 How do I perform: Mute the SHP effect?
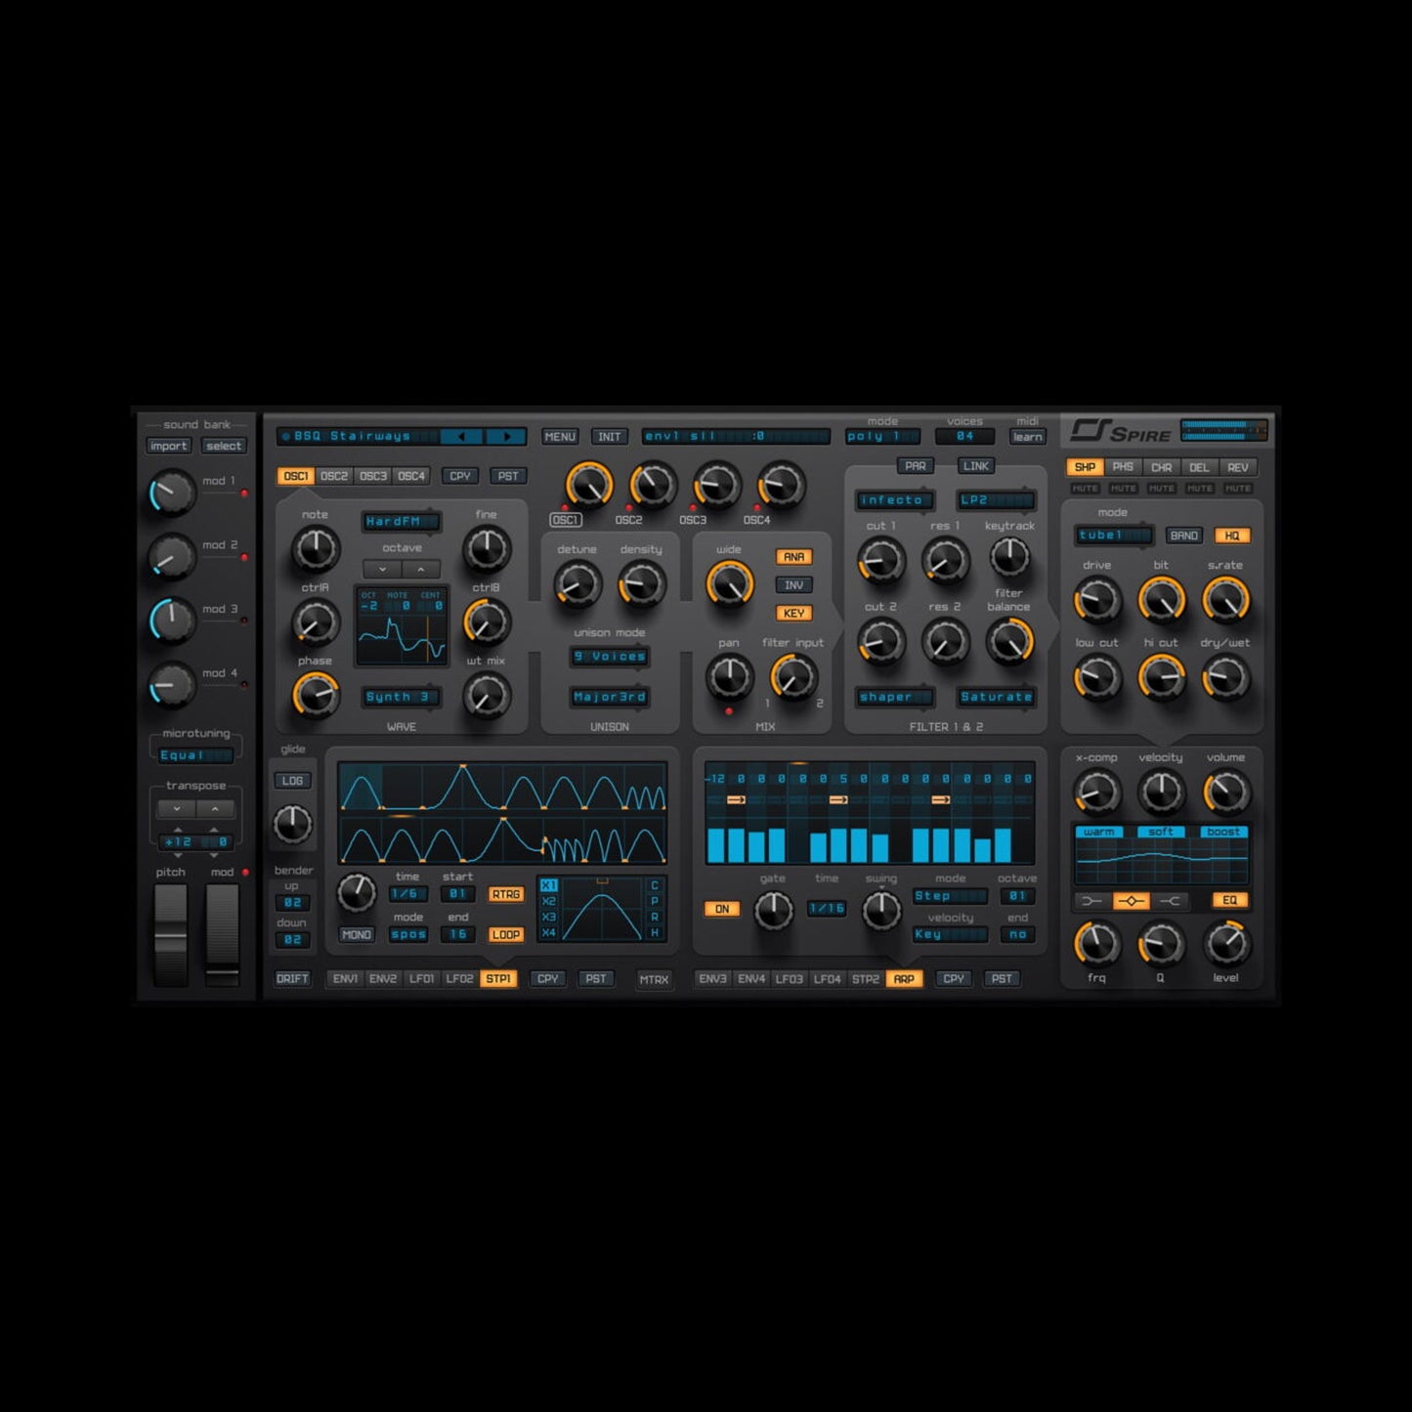point(1085,489)
